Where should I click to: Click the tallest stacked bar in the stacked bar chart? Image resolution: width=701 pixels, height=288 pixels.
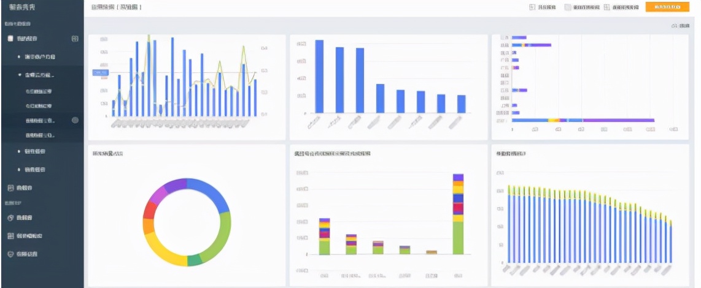point(459,214)
